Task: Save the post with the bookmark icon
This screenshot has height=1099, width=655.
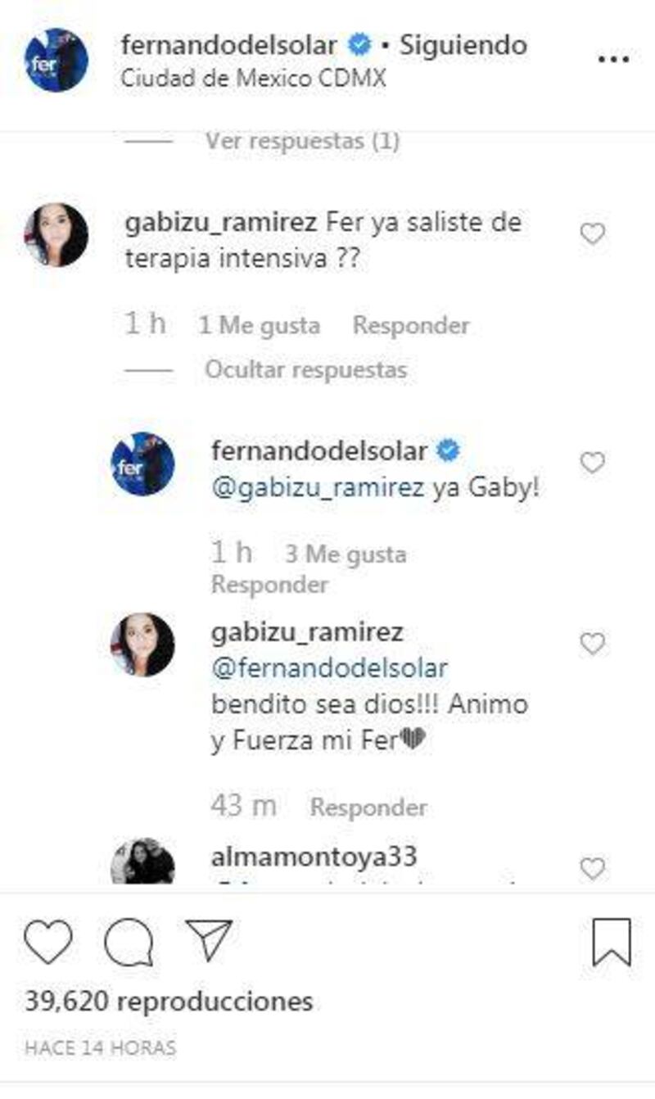Action: [612, 943]
